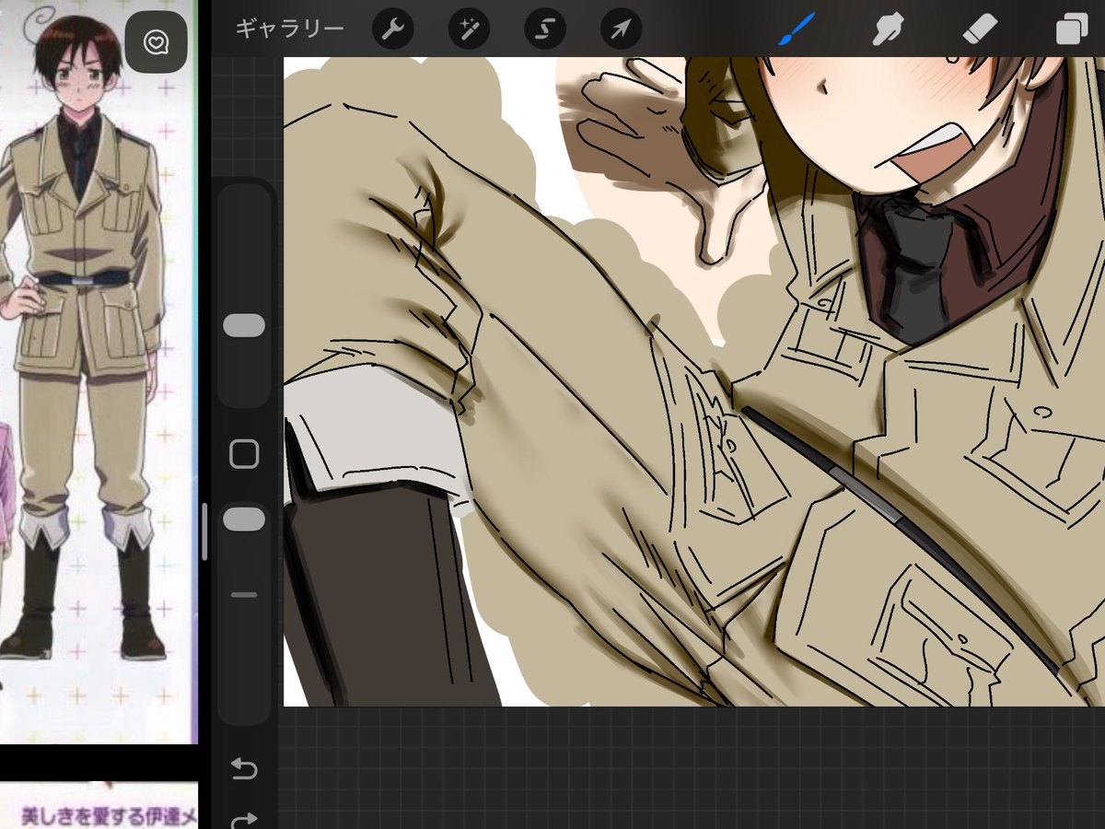Image resolution: width=1105 pixels, height=829 pixels.
Task: Open the Adjustments magic wand menu
Action: click(x=469, y=30)
